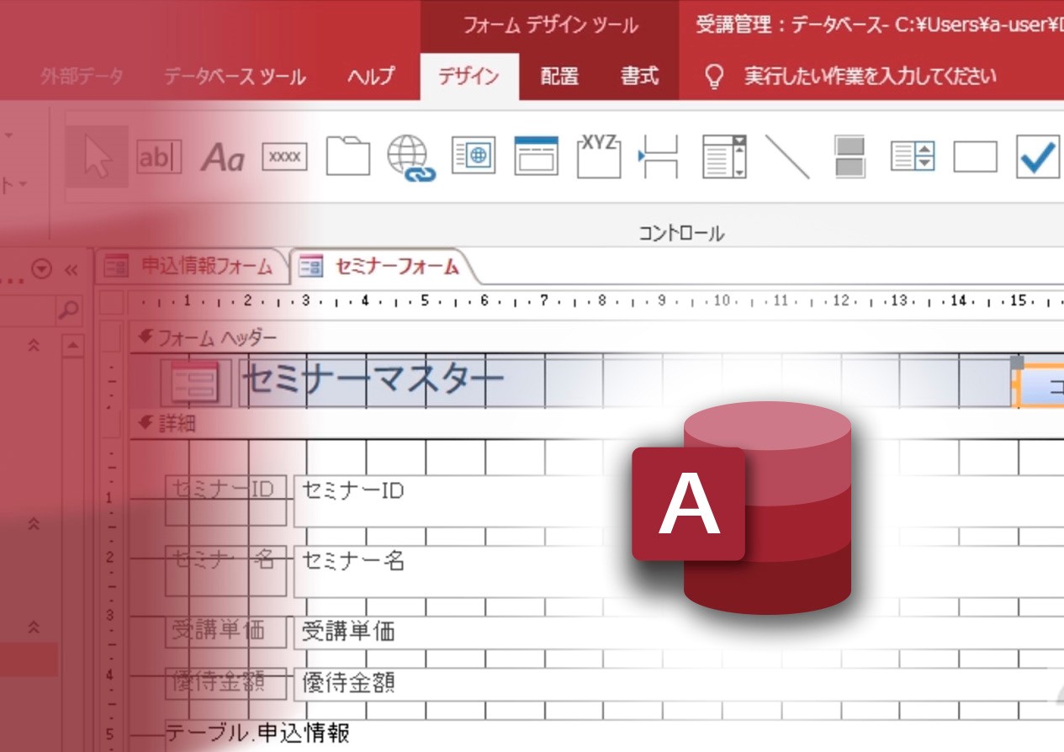This screenshot has height=752, width=1064.
Task: Select the Tab Control icon
Action: (x=347, y=157)
